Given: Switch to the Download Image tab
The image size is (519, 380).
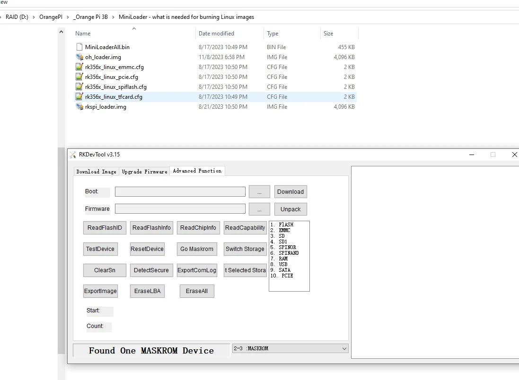Looking at the screenshot, I should pos(97,172).
